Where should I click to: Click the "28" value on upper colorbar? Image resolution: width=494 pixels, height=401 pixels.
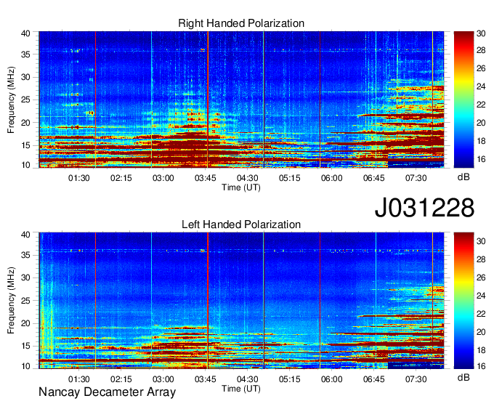[481, 50]
